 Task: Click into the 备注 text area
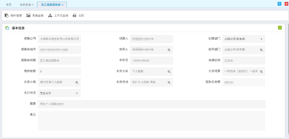[x=151, y=121]
